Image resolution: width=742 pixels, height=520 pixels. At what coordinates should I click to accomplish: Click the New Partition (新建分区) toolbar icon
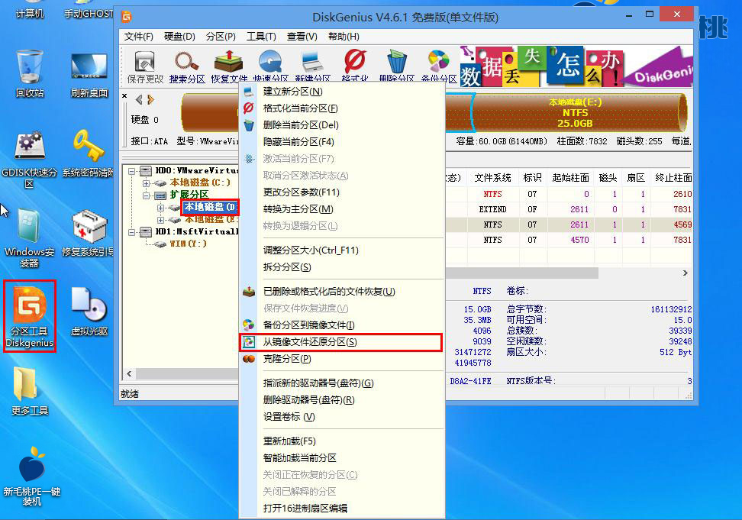pyautogui.click(x=312, y=67)
